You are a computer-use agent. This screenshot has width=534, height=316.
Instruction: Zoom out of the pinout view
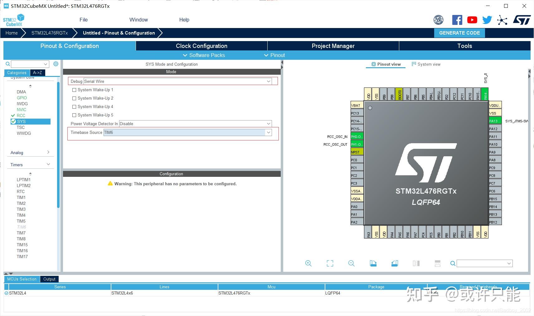pos(351,263)
